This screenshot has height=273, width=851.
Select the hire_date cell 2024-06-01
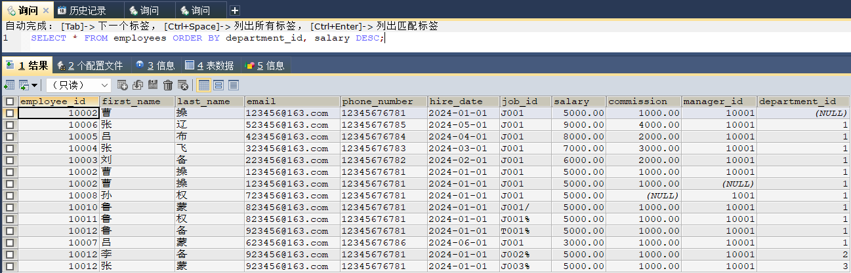coord(463,243)
